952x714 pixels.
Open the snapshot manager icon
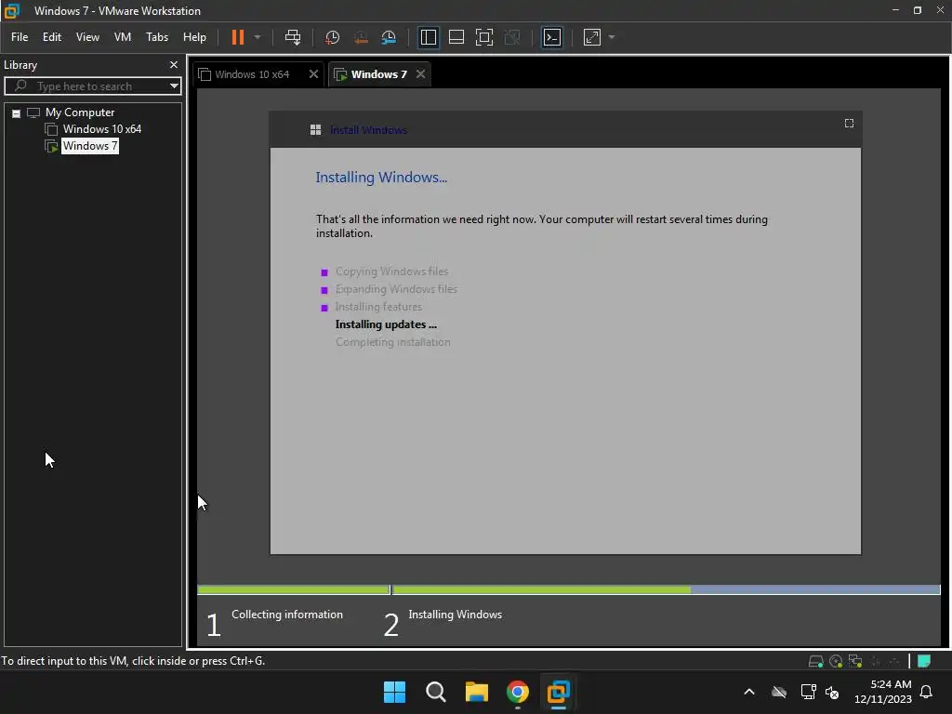(x=389, y=37)
